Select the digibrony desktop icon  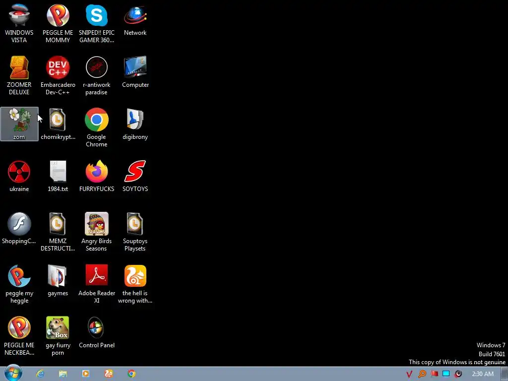135,124
